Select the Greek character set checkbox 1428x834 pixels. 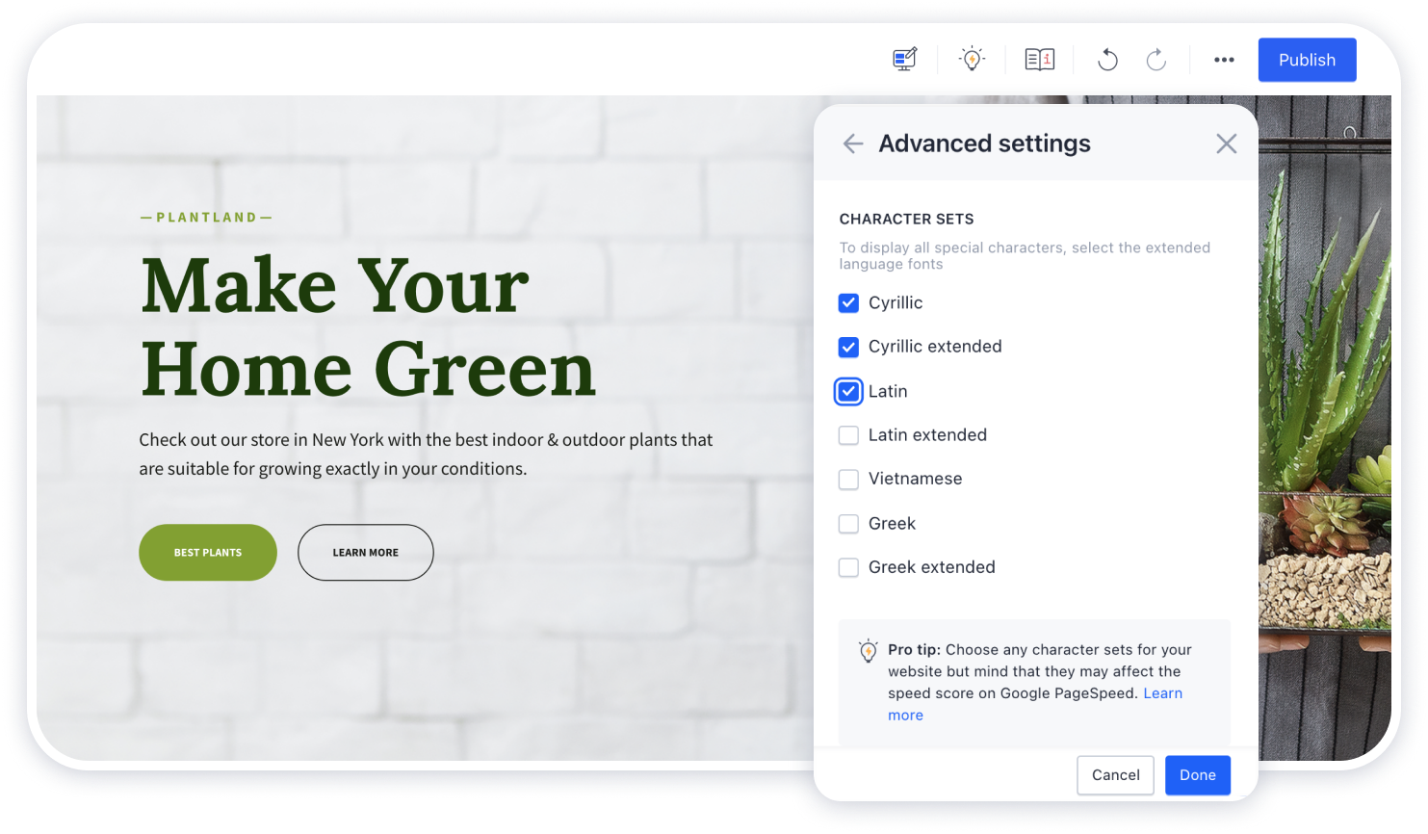(848, 524)
